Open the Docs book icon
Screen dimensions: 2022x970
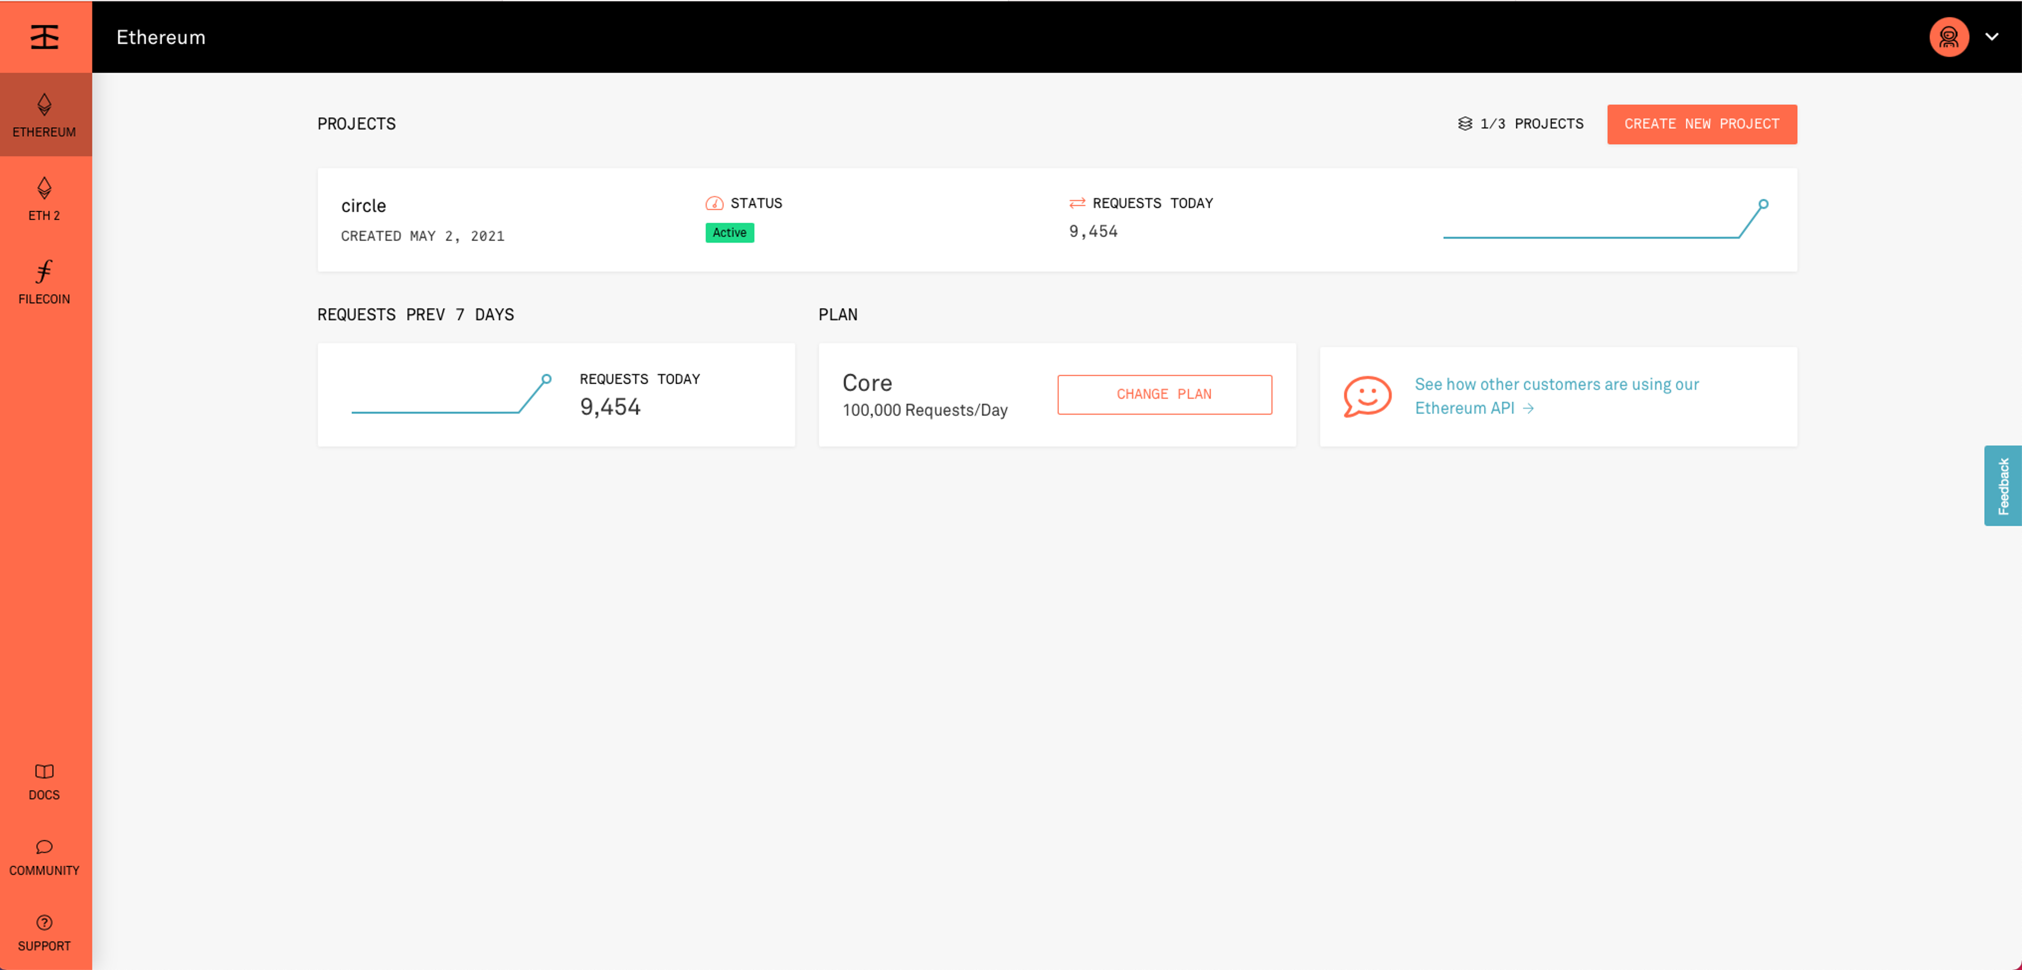45,772
